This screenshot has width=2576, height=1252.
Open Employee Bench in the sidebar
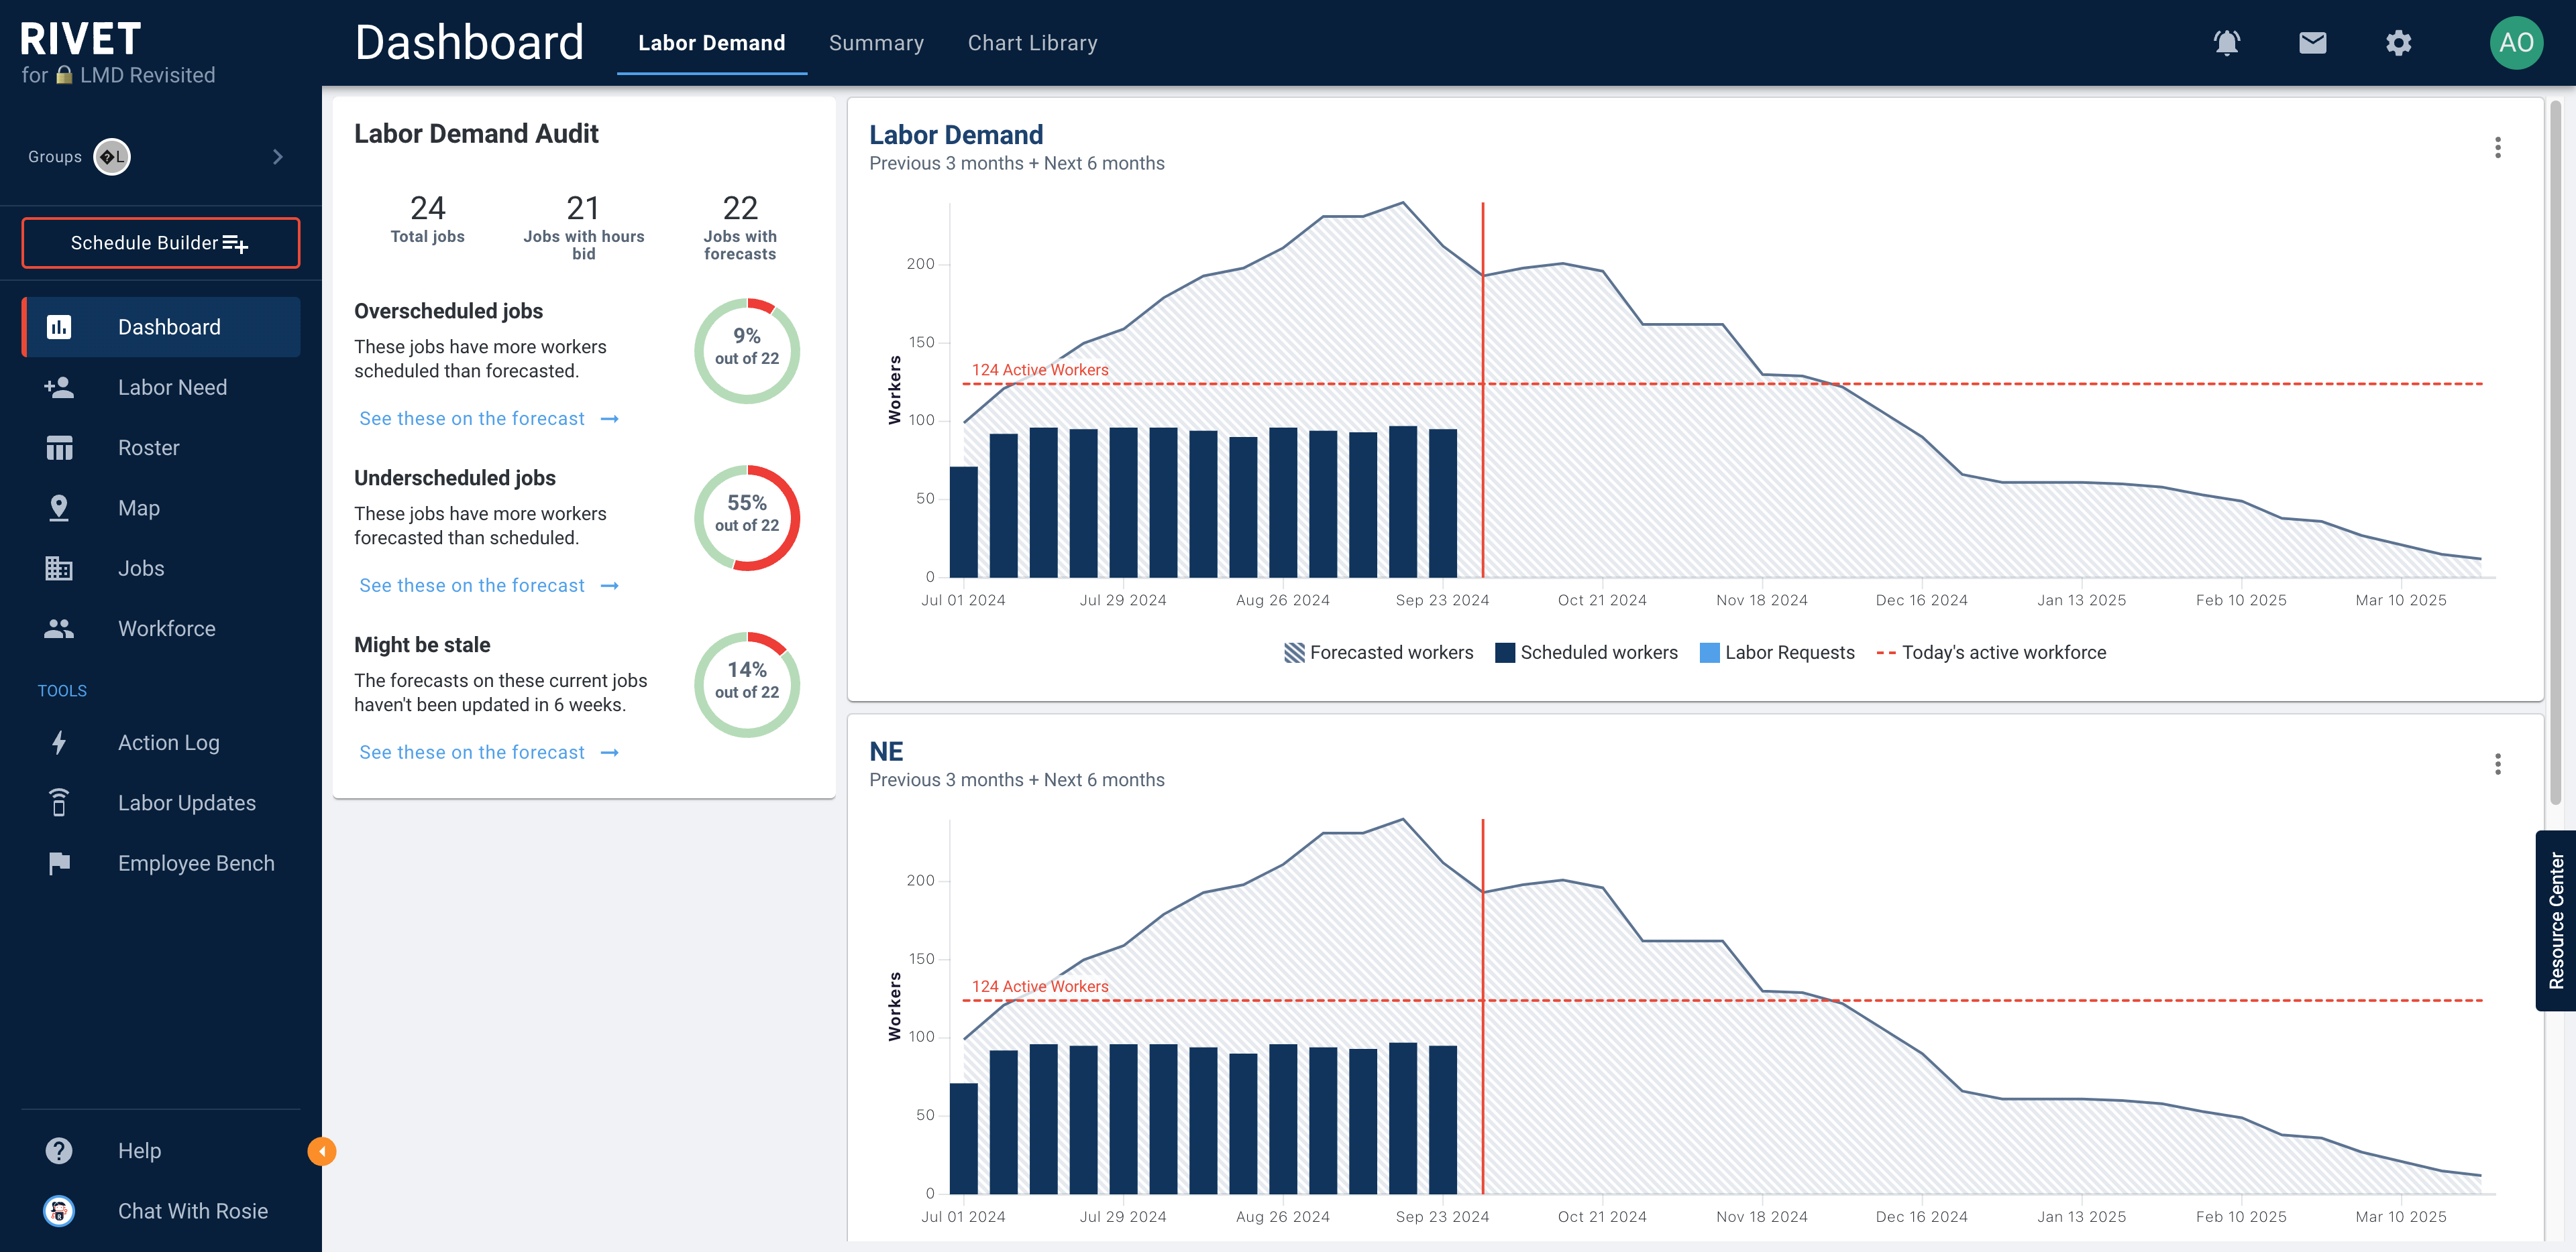pyautogui.click(x=161, y=863)
